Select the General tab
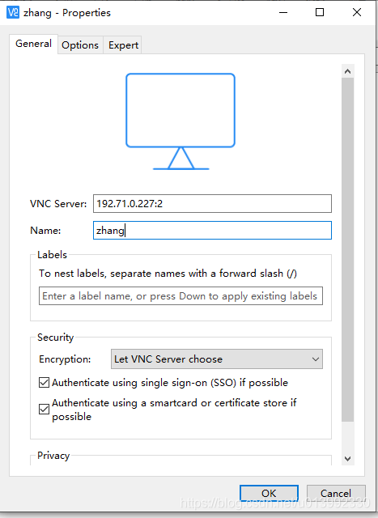This screenshot has width=378, height=518. click(x=33, y=44)
